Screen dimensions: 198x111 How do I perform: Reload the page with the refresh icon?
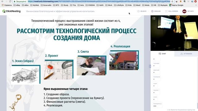[10, 1]
